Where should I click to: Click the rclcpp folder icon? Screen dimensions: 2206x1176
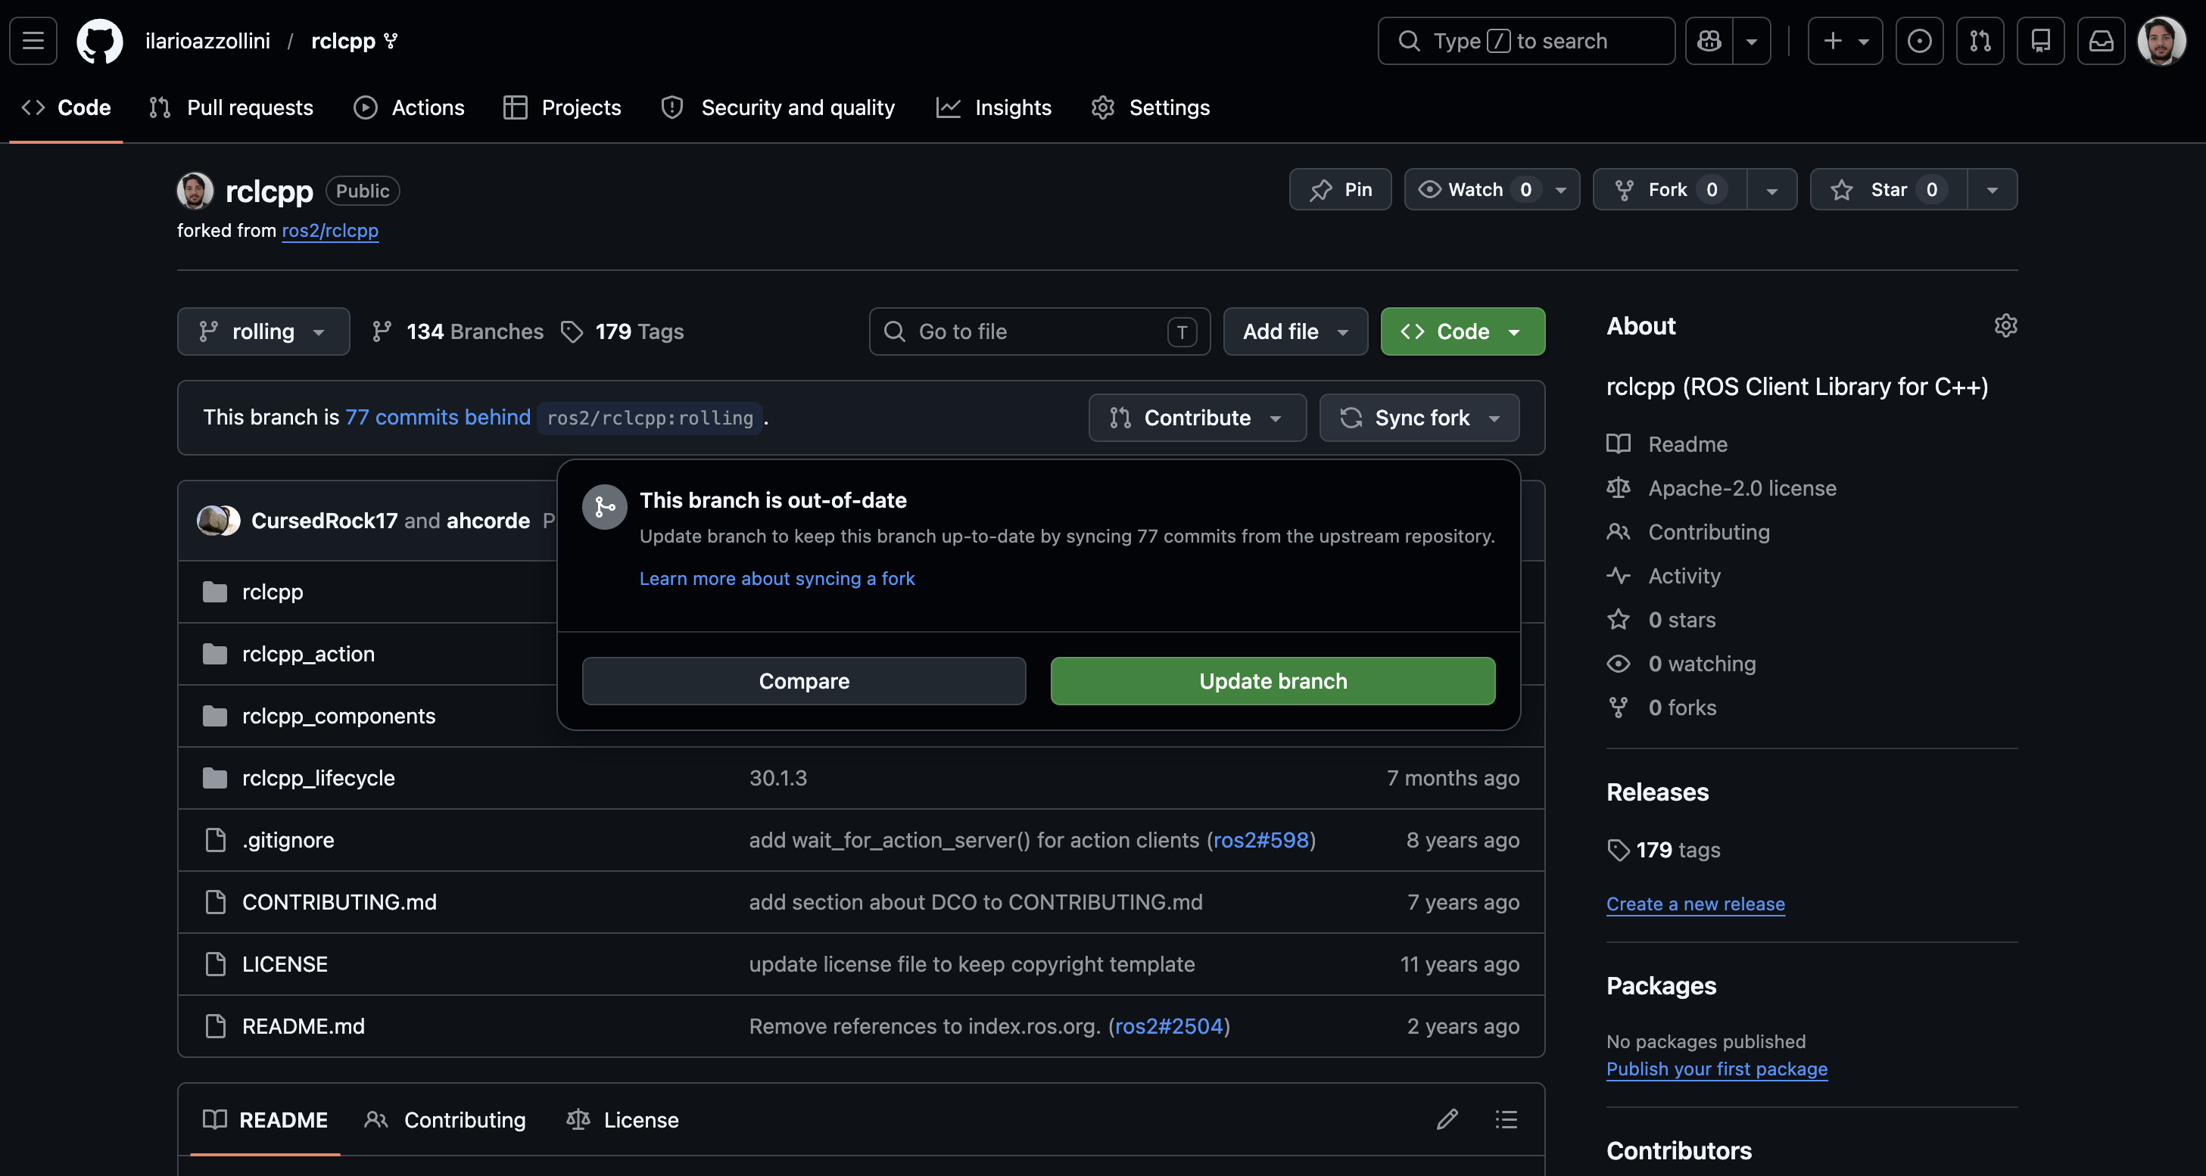(215, 592)
